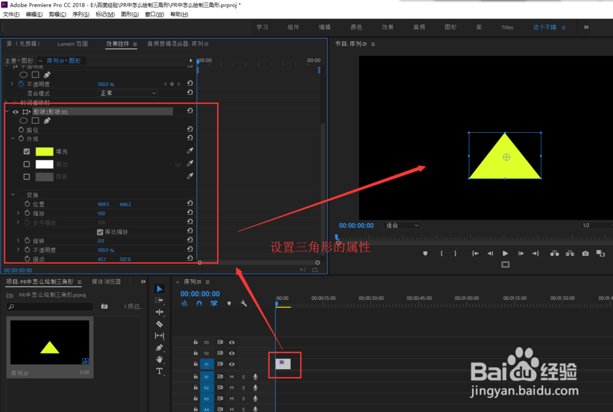Click stroke (描边) eyedropper

click(x=190, y=163)
